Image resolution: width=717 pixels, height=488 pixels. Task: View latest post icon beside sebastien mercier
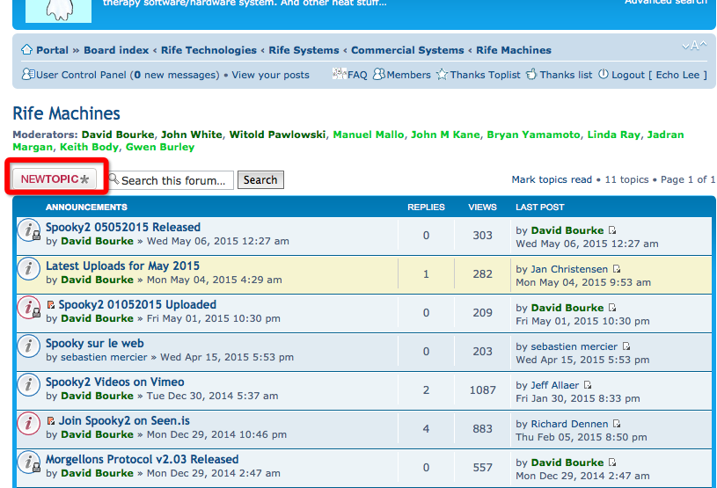tap(626, 346)
